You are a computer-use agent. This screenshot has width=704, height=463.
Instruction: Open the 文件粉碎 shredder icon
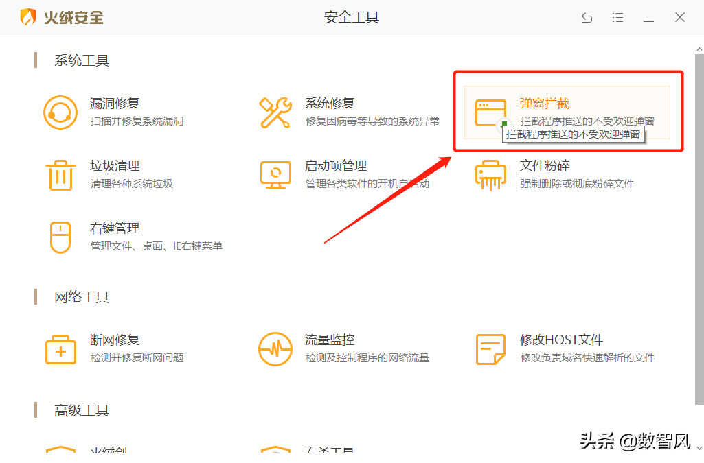pyautogui.click(x=490, y=175)
